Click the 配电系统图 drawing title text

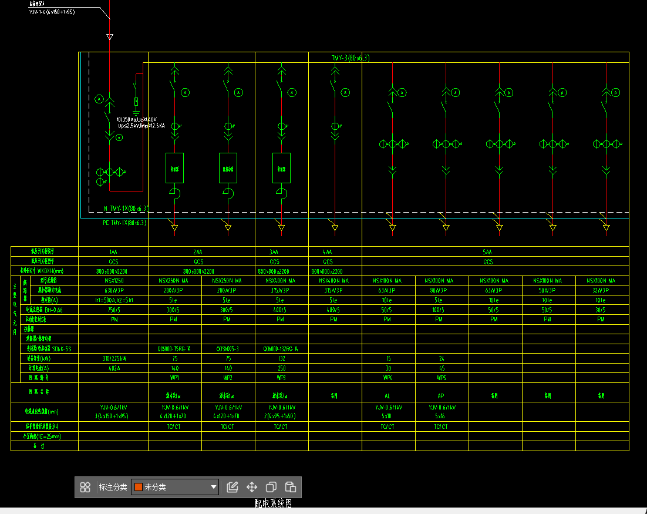(273, 503)
